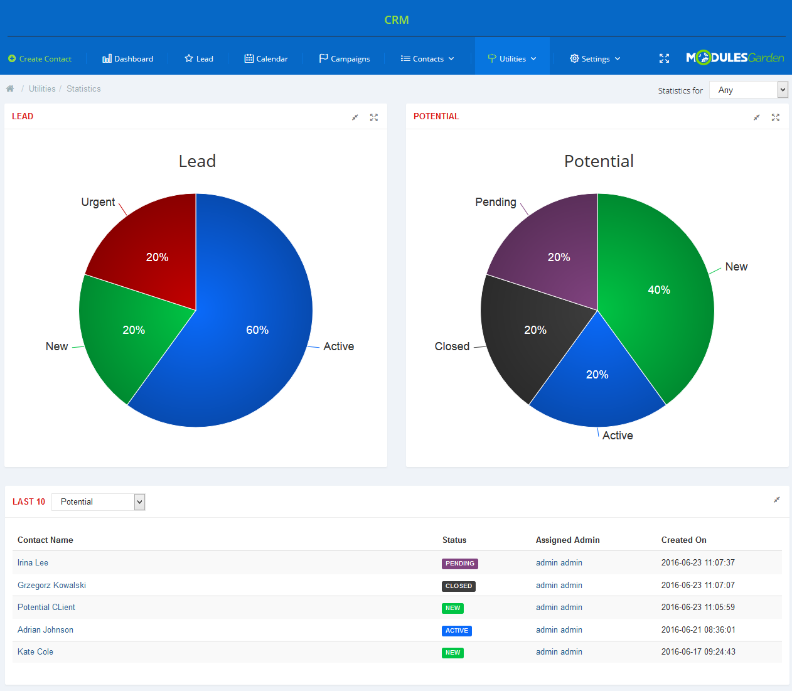Click the Dashboard bar chart icon
Screen dimensions: 792x691
click(107, 58)
